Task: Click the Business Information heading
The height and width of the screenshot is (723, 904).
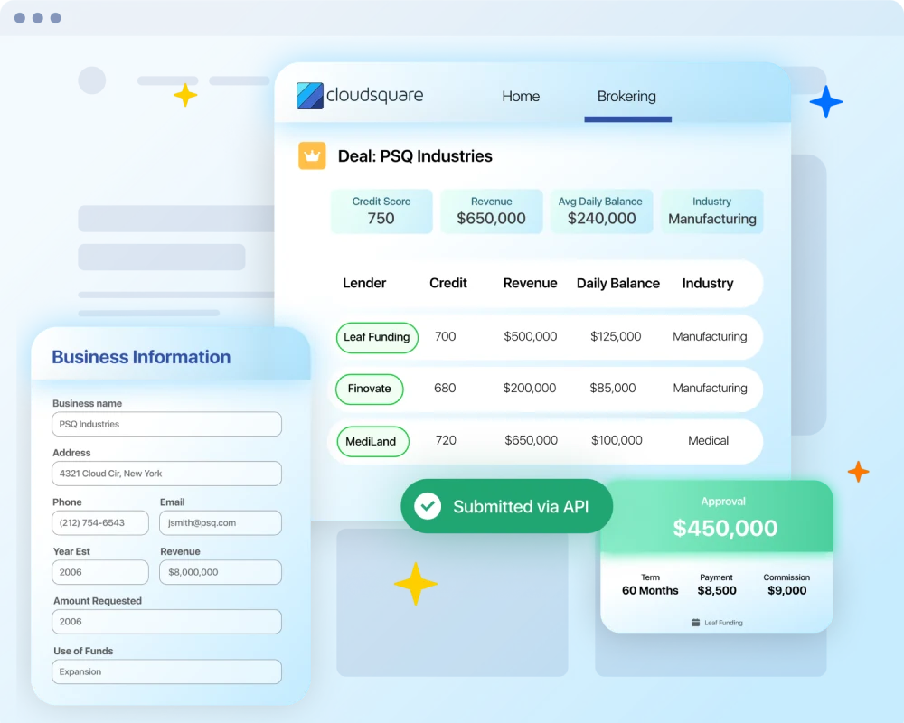Action: pyautogui.click(x=141, y=357)
